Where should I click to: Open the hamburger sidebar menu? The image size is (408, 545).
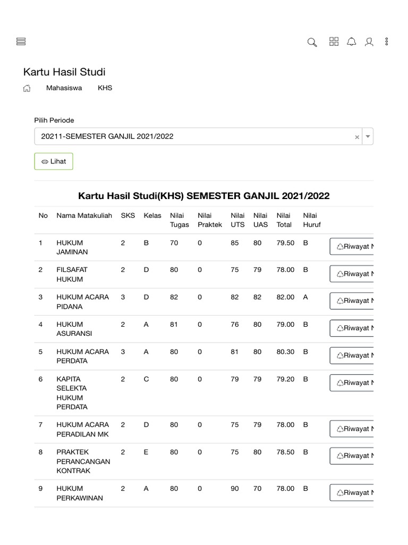(x=22, y=42)
